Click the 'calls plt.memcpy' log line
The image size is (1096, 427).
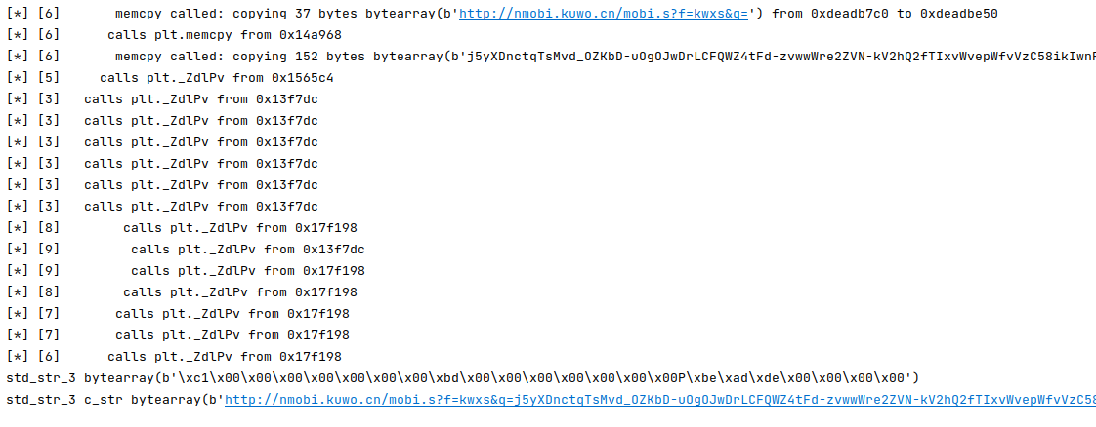pyautogui.click(x=225, y=35)
